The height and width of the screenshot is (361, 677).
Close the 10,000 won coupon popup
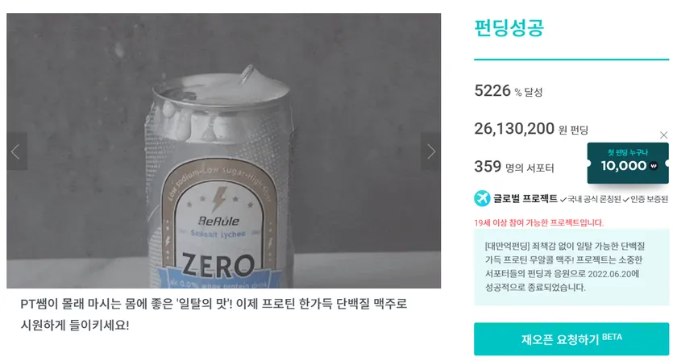point(663,135)
